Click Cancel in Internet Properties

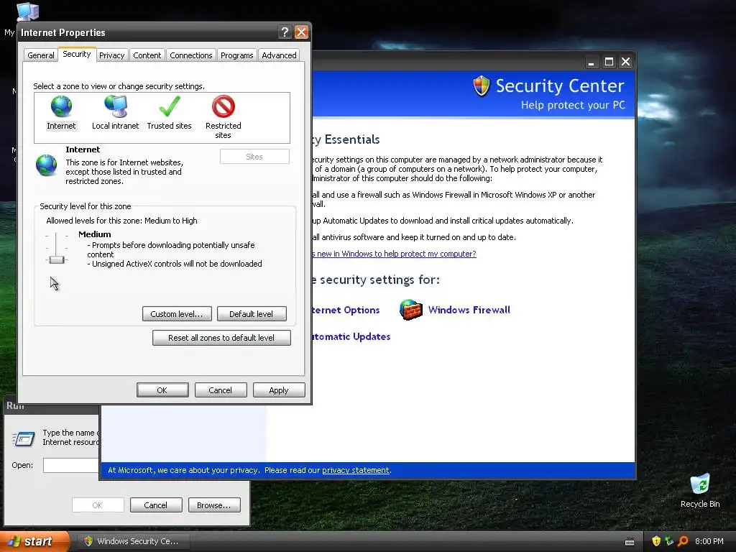(x=221, y=390)
